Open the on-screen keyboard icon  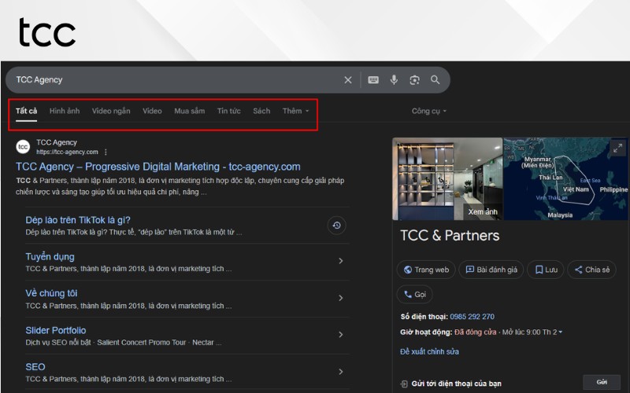coord(373,80)
